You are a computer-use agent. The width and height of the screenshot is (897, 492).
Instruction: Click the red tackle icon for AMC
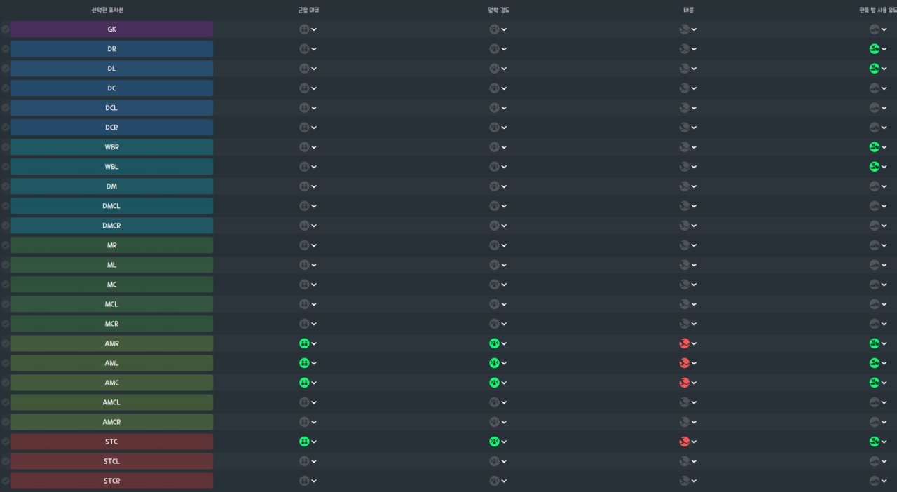tap(684, 383)
